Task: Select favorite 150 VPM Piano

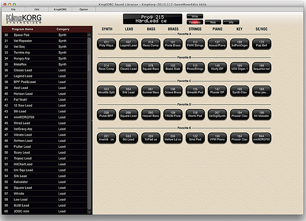Action: coord(217,138)
